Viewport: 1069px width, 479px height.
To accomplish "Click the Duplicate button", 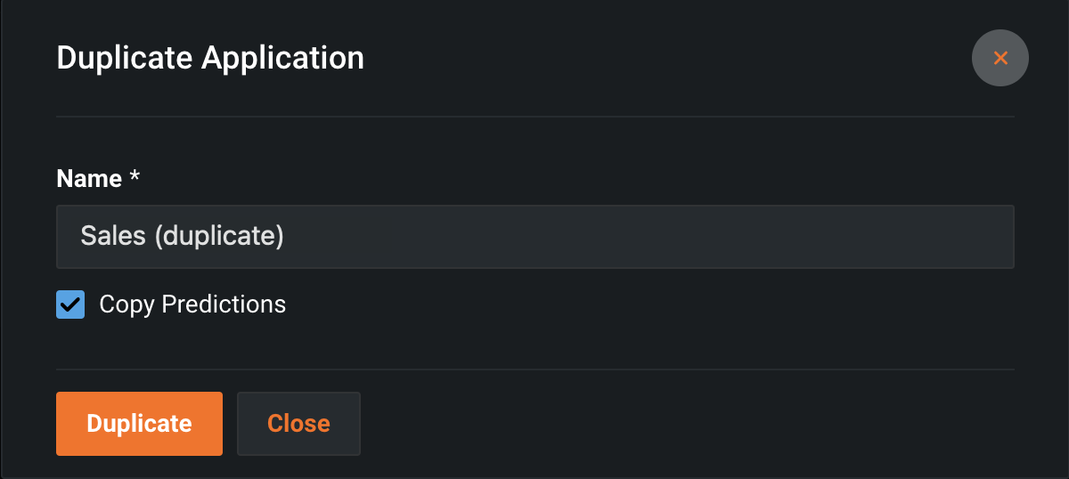I will pos(139,424).
